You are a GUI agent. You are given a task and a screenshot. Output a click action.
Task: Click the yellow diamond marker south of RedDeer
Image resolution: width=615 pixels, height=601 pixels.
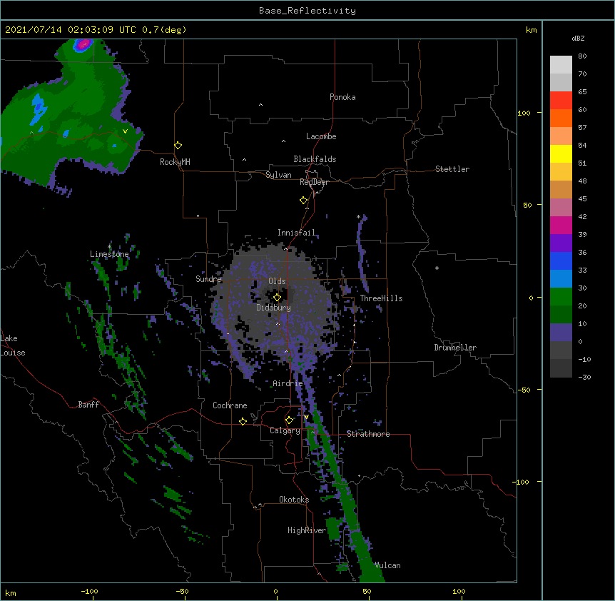[x=303, y=201]
